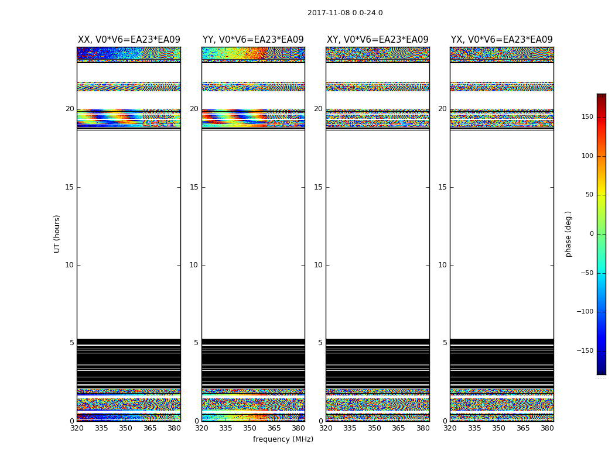Click the 15 hour tick on XY panel
This screenshot has height=468, width=615.
point(318,187)
